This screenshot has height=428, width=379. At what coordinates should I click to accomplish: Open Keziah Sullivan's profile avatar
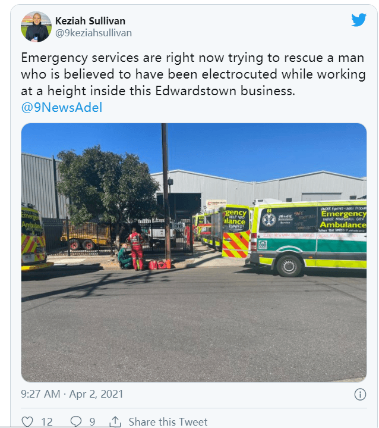click(x=36, y=27)
